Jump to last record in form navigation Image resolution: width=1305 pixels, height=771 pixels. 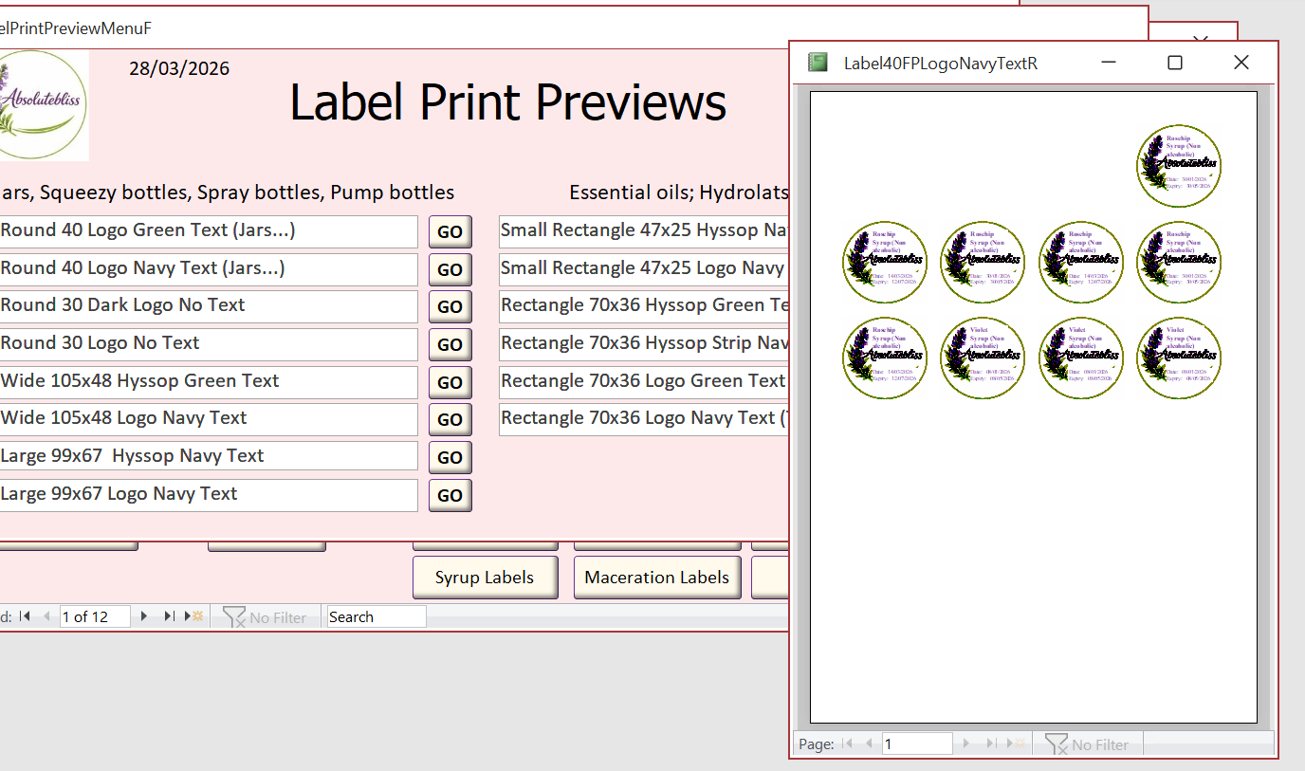pos(169,616)
